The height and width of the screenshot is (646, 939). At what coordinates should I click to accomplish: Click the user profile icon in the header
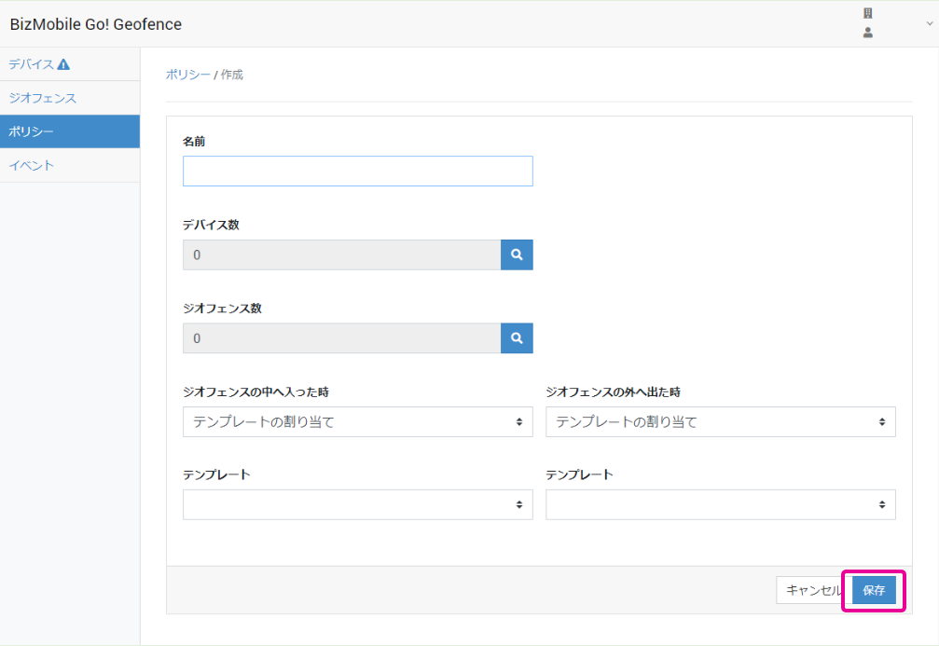(x=867, y=33)
